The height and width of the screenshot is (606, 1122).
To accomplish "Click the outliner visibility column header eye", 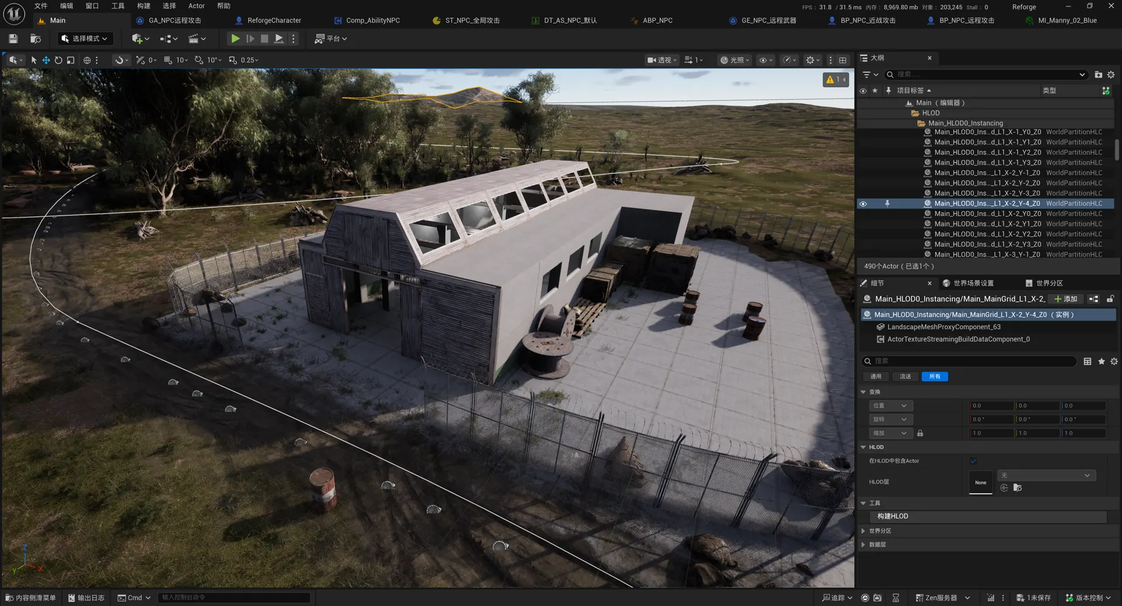I will tap(863, 90).
